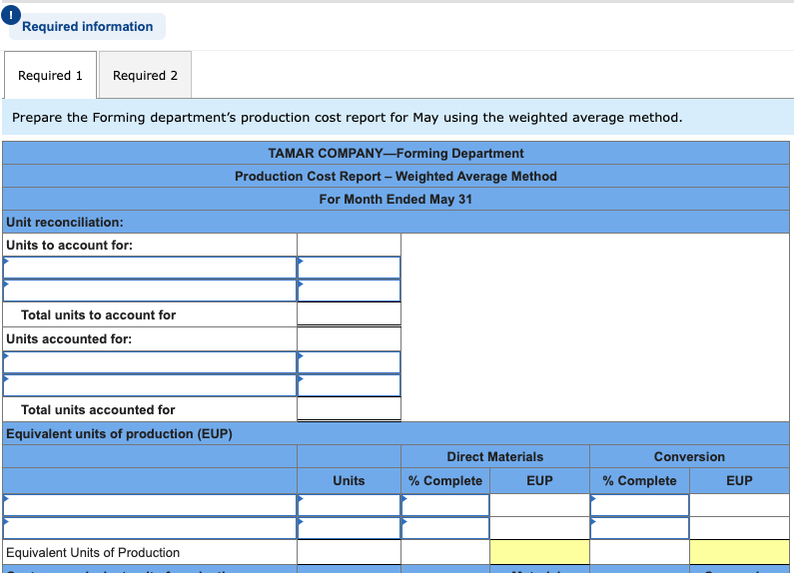
Task: Open second EUP row label dropdown
Action: [x=150, y=528]
